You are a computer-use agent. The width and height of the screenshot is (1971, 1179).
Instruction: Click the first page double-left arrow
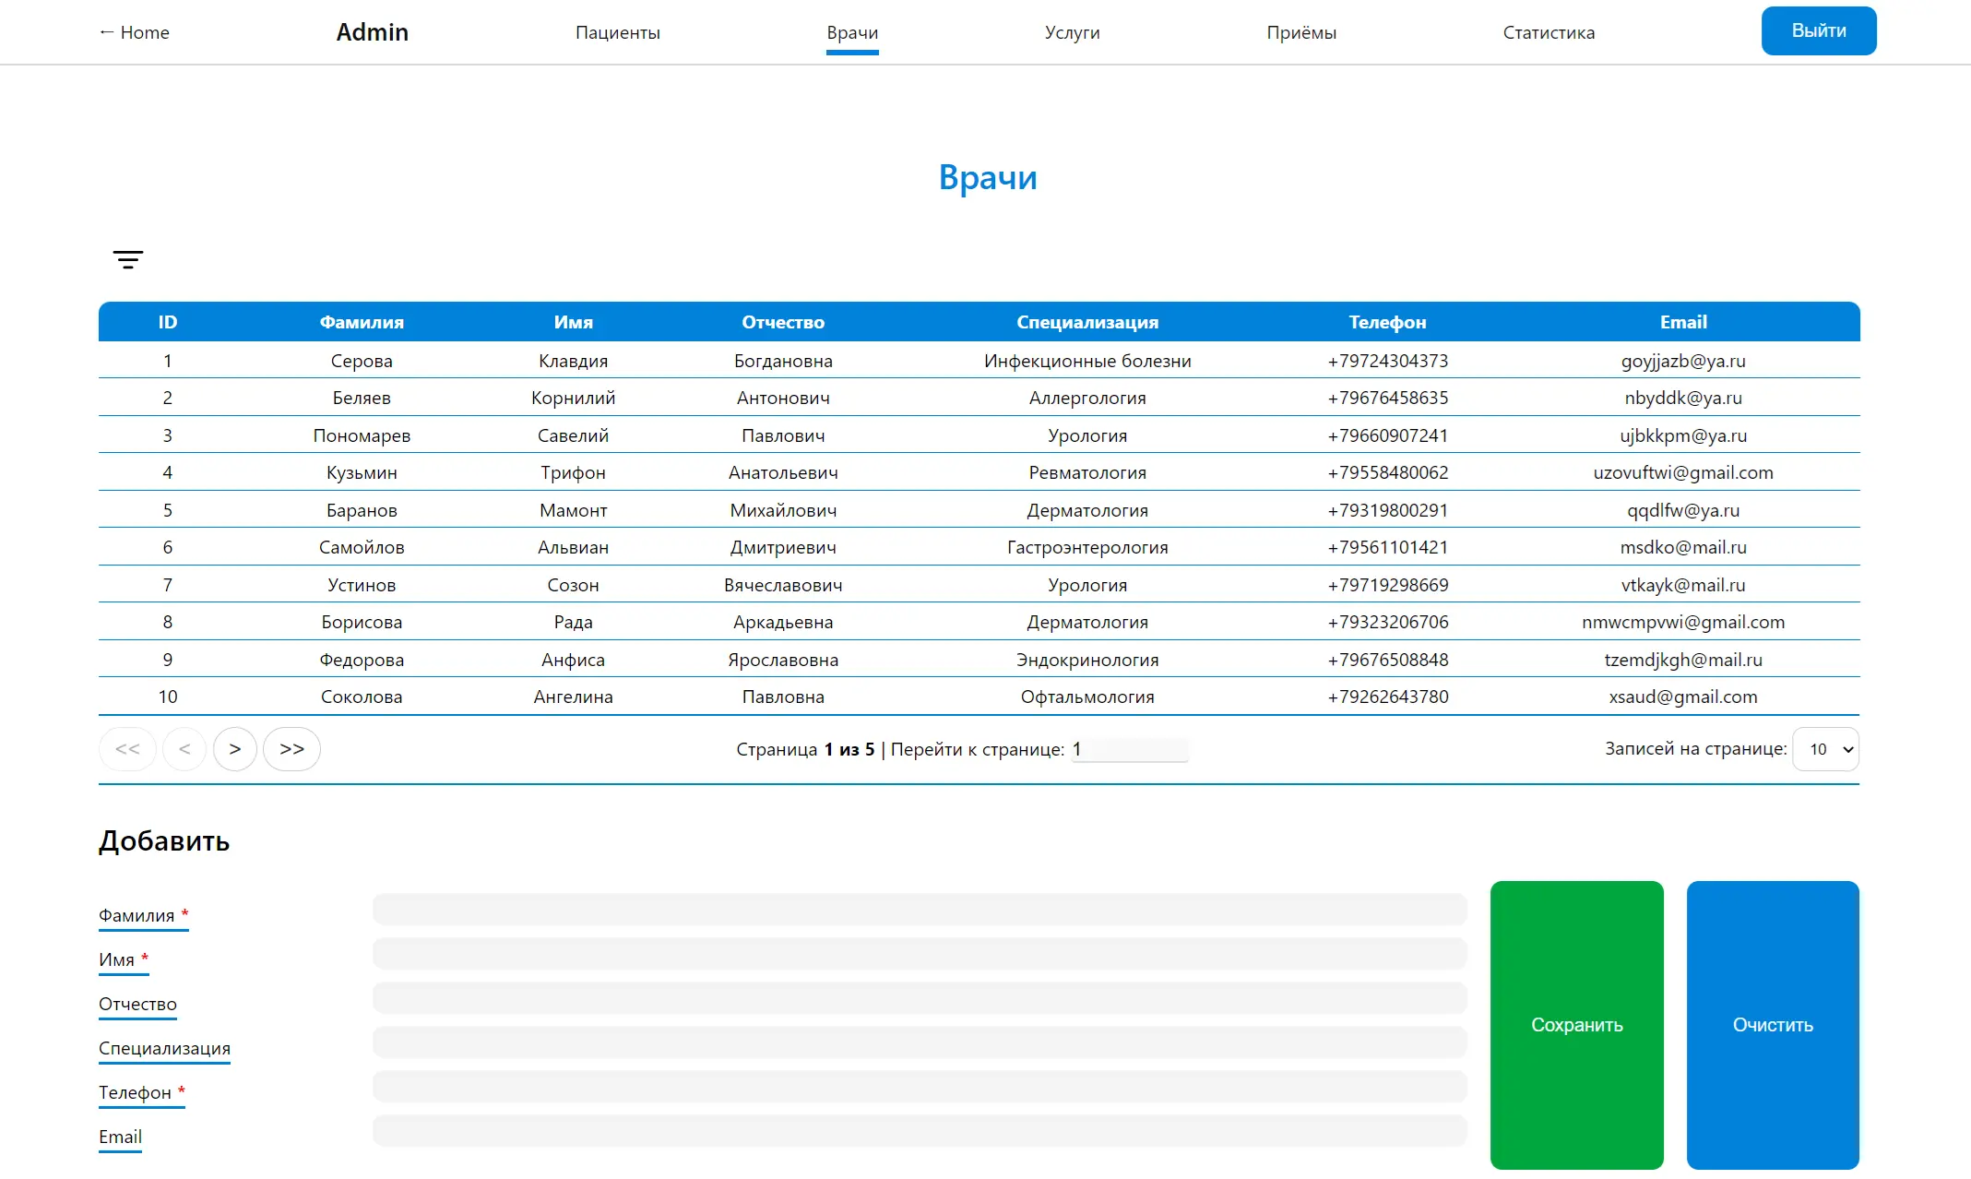tap(127, 749)
